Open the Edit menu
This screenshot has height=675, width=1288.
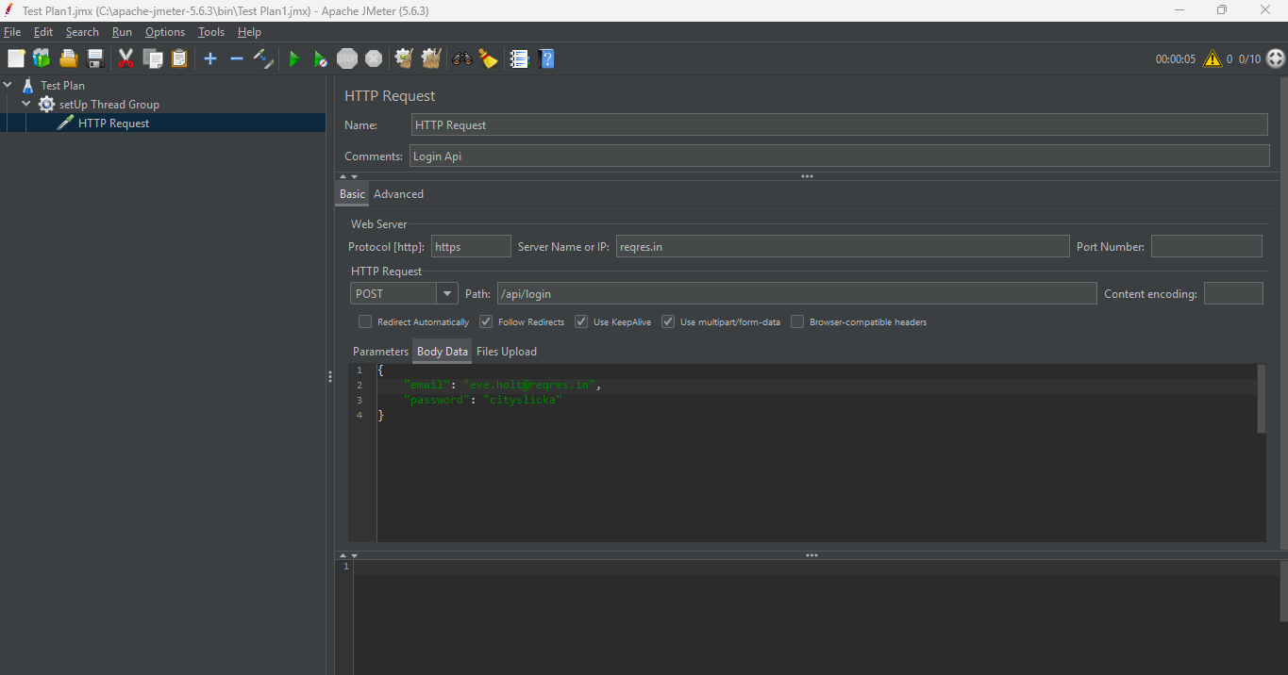[43, 32]
